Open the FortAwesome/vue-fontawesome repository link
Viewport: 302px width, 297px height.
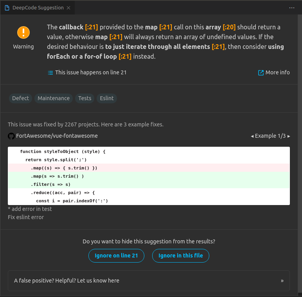pos(57,136)
